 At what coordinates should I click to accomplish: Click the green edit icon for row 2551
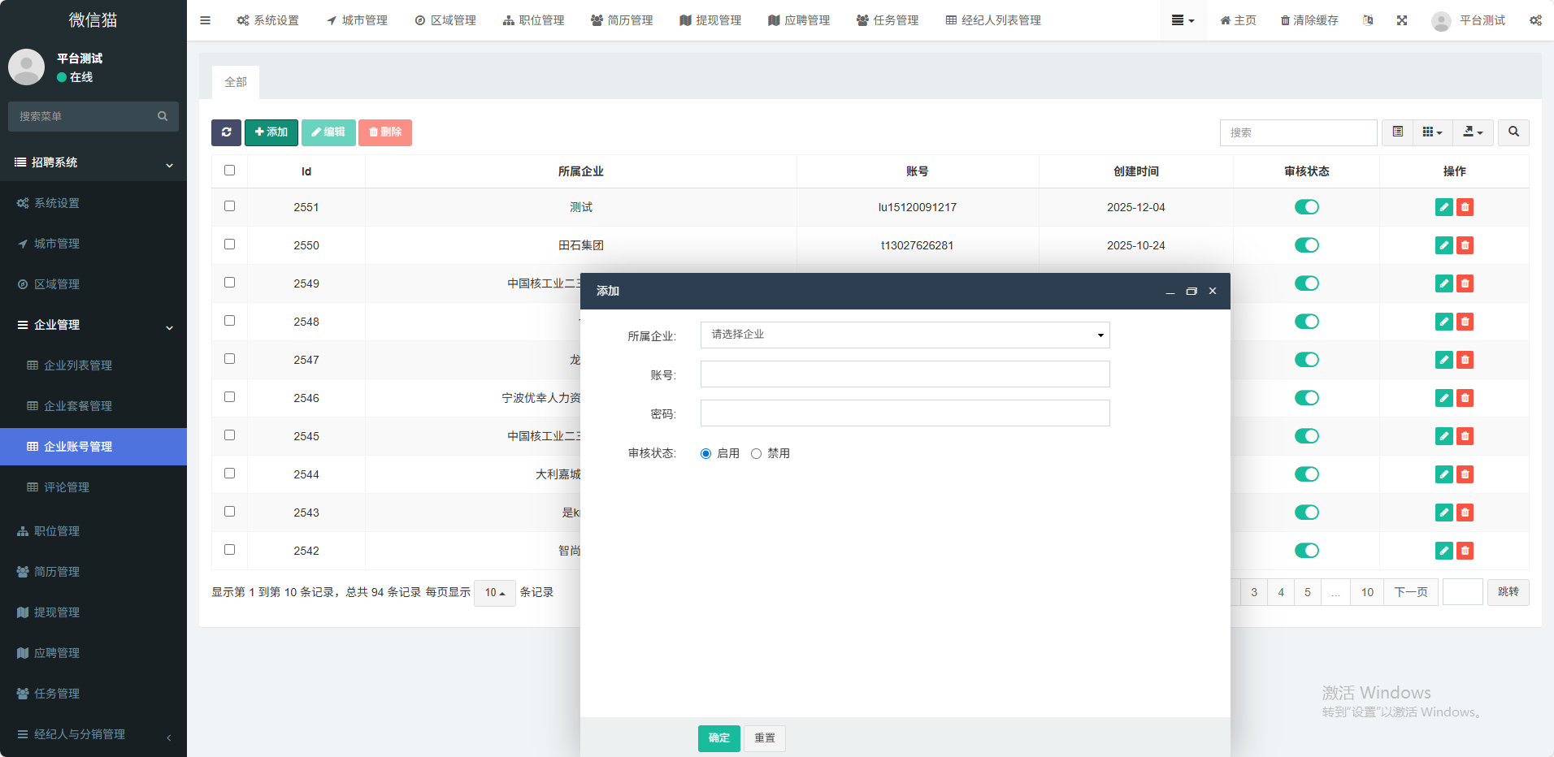tap(1443, 207)
